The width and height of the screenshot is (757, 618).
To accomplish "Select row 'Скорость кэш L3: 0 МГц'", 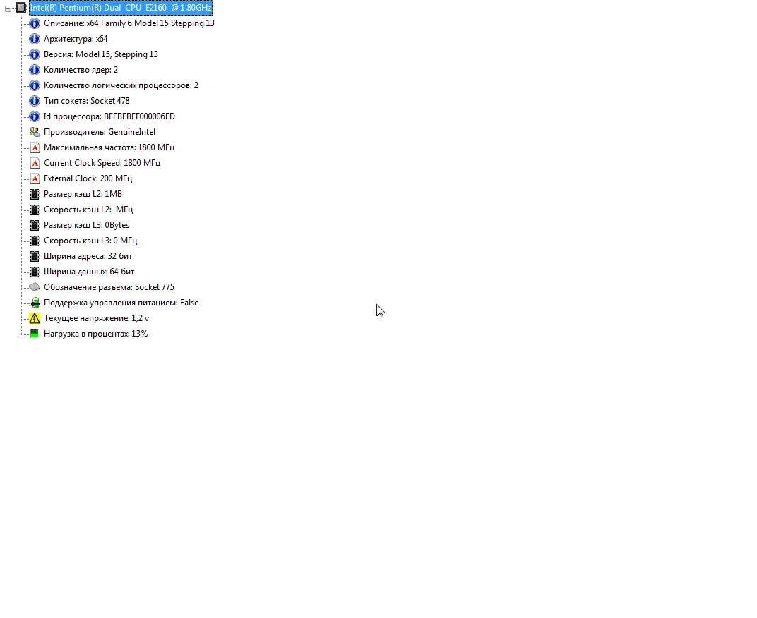I will [x=90, y=241].
